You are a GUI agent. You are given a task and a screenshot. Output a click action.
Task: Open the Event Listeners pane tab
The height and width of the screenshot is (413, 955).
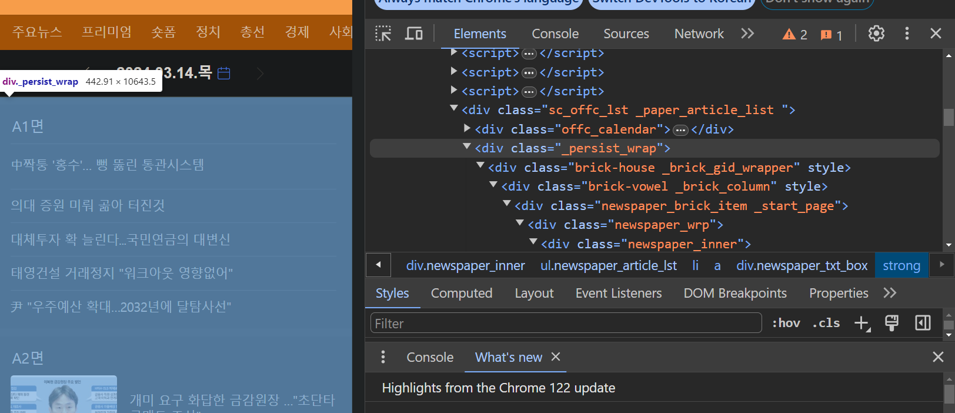(619, 293)
